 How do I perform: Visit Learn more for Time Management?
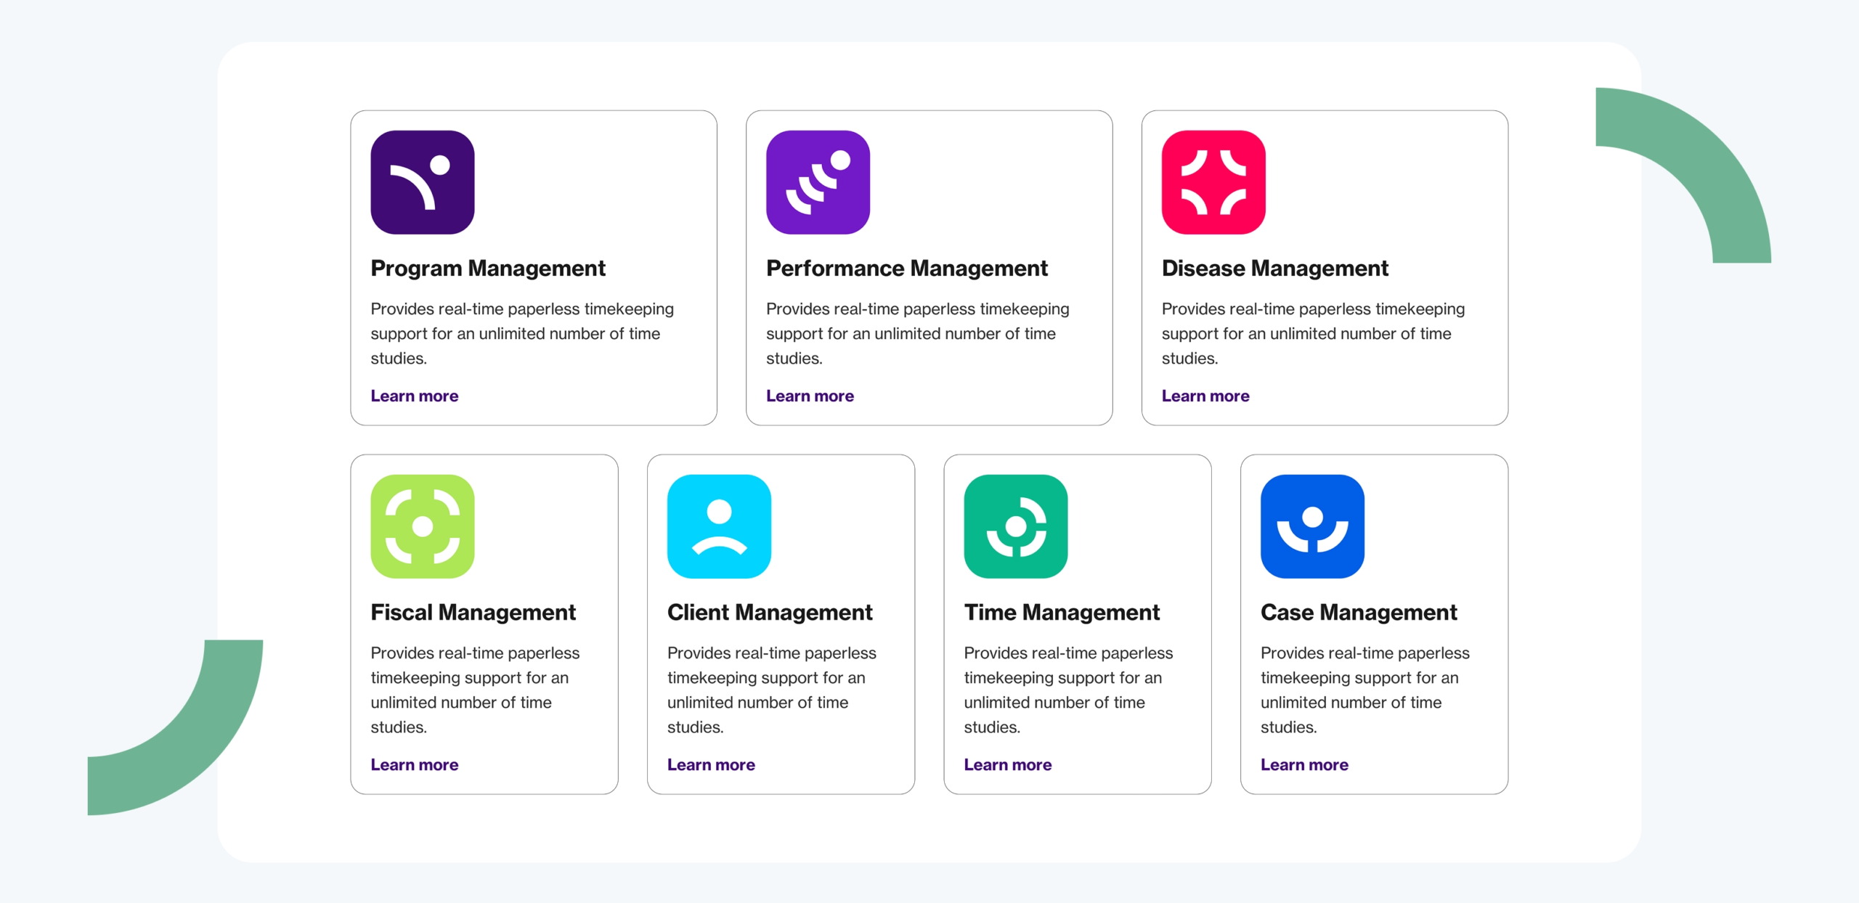pyautogui.click(x=1007, y=764)
